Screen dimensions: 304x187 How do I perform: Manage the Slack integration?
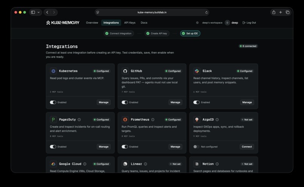coord(247,102)
